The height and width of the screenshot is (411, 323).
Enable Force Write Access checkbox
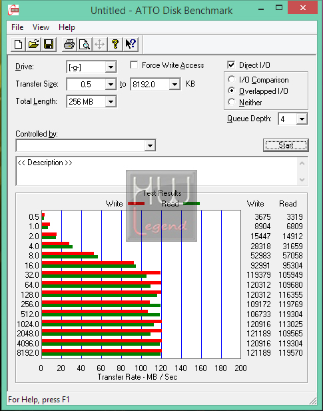[x=134, y=65]
